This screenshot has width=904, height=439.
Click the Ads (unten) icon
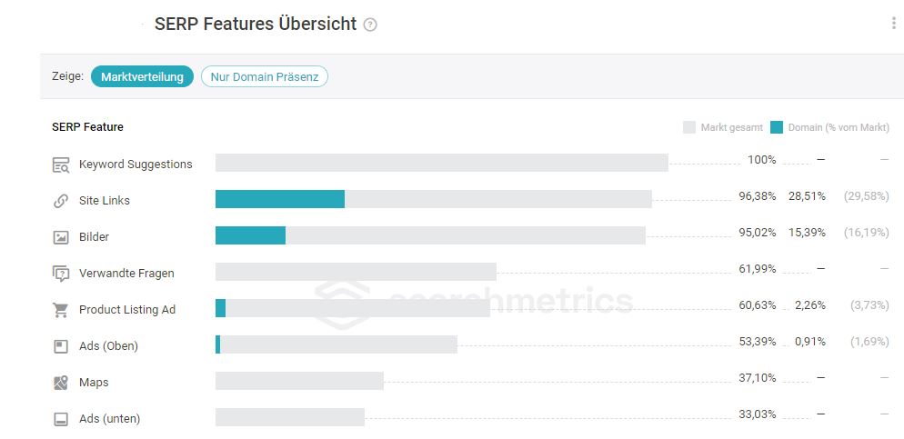point(61,419)
